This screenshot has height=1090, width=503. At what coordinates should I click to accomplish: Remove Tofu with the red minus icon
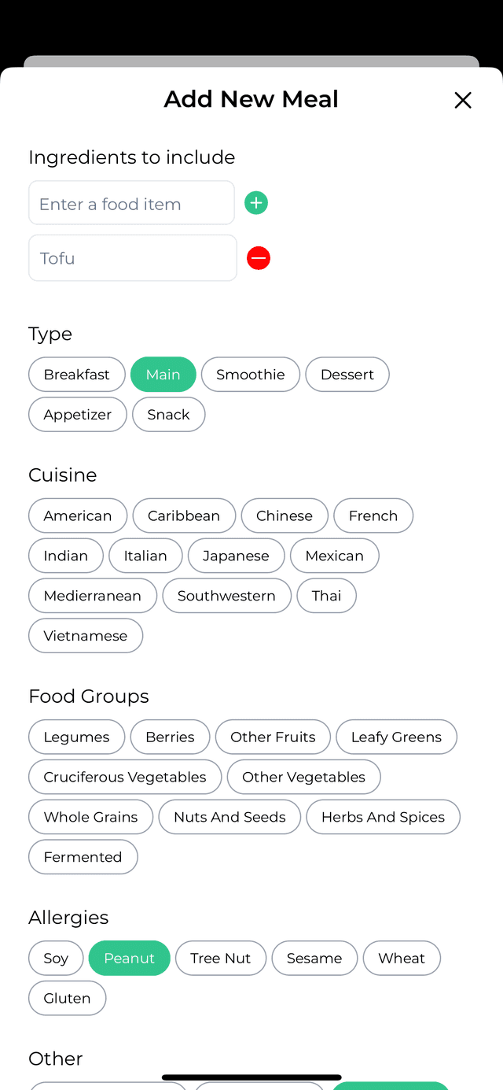pos(258,257)
